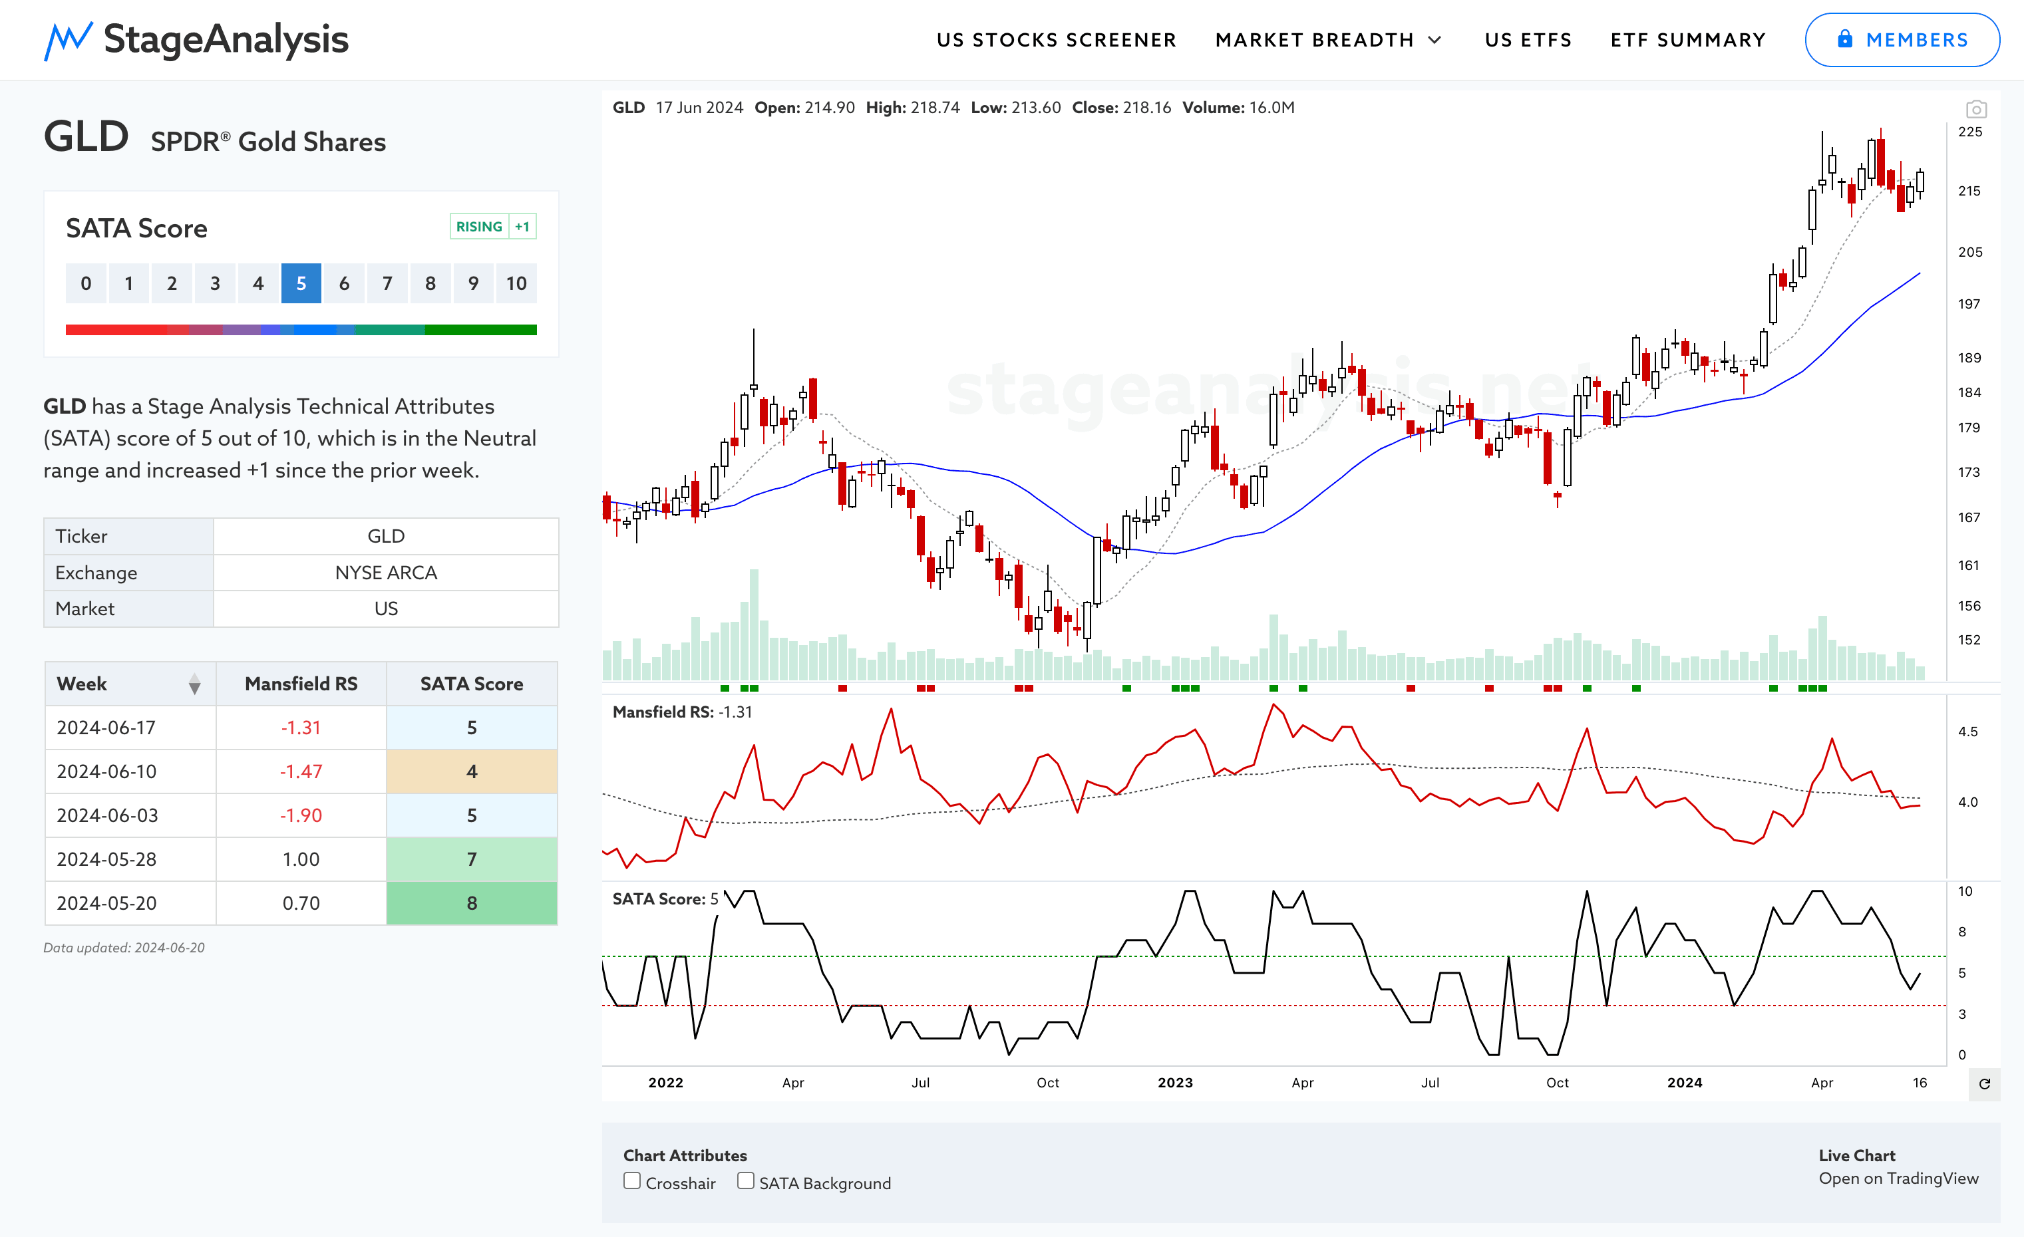The height and width of the screenshot is (1237, 2024).
Task: Click the SATA Score: 5 chart label
Action: pos(665,898)
